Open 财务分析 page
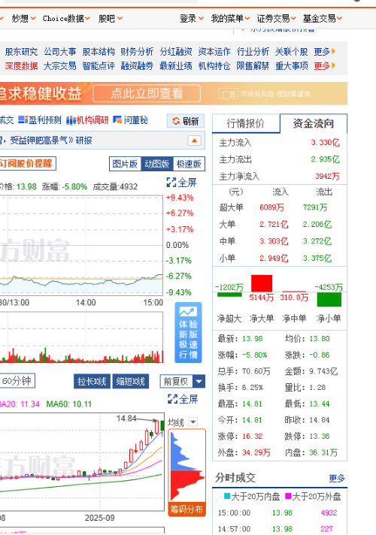The width and height of the screenshot is (376, 535). tap(137, 52)
